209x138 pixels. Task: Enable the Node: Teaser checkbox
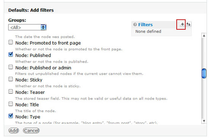click(x=11, y=91)
